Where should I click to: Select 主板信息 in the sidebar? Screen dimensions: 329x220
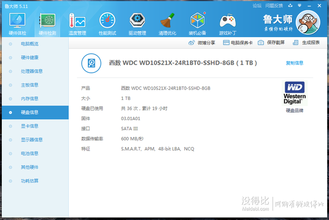[x=35, y=85]
